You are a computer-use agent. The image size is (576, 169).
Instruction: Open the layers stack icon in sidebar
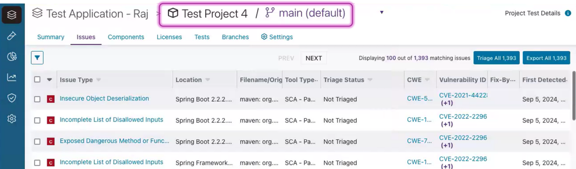coord(12,15)
